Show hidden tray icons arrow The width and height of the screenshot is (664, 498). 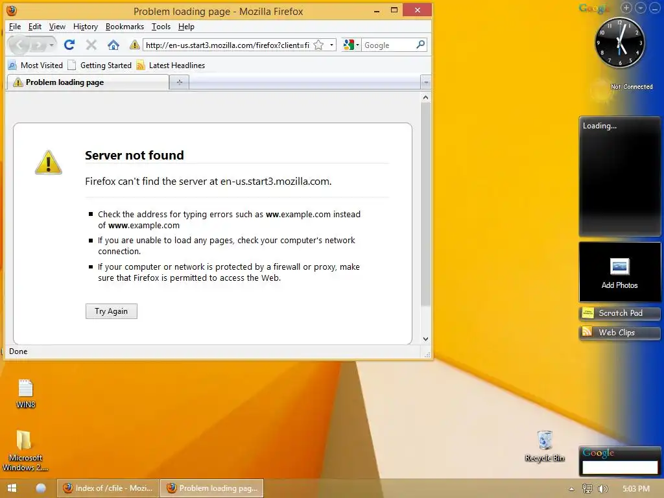(571, 489)
